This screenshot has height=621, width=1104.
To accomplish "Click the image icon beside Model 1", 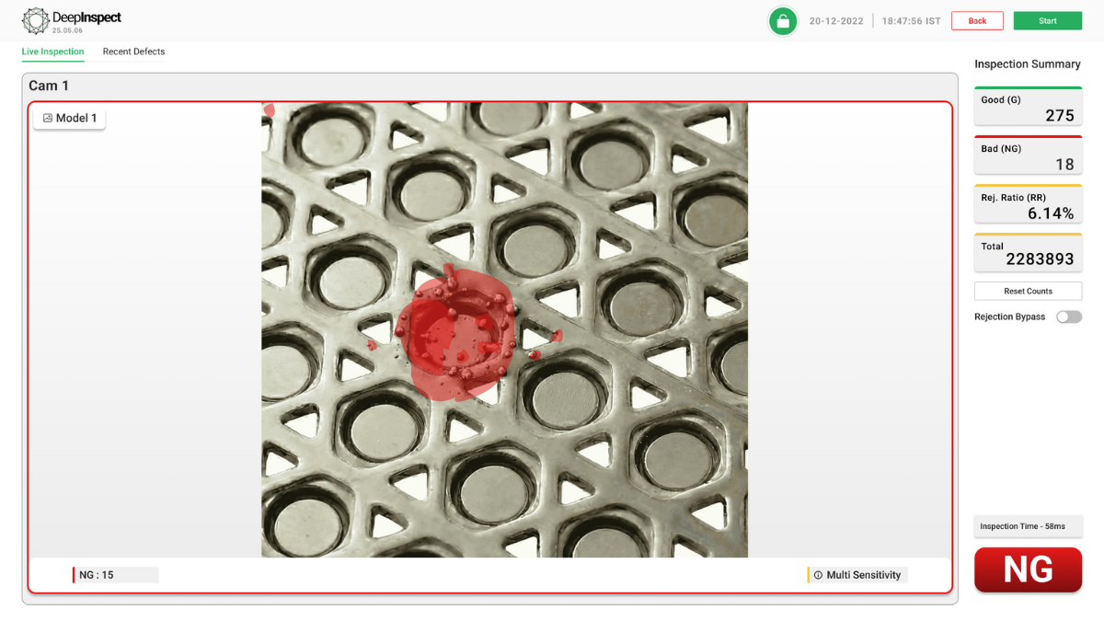I will 48,119.
